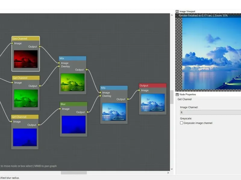Click the Output socket of the red Get Channel node
Image resolution: width=241 pixels, height=180 pixels.
tap(39, 47)
